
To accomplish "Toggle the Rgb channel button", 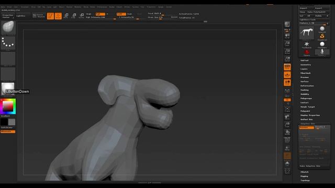I will point(100,14).
